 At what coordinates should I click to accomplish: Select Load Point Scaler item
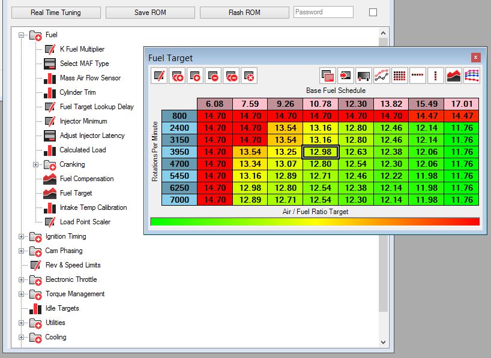coord(85,222)
